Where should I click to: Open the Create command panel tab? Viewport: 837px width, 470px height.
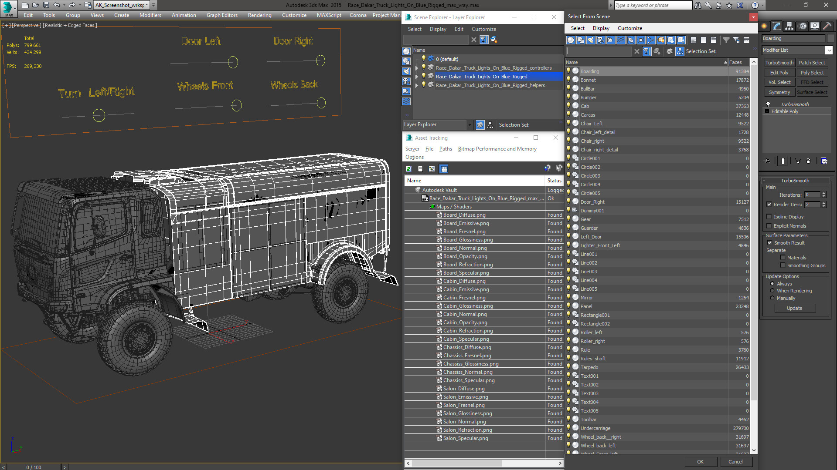pos(765,26)
